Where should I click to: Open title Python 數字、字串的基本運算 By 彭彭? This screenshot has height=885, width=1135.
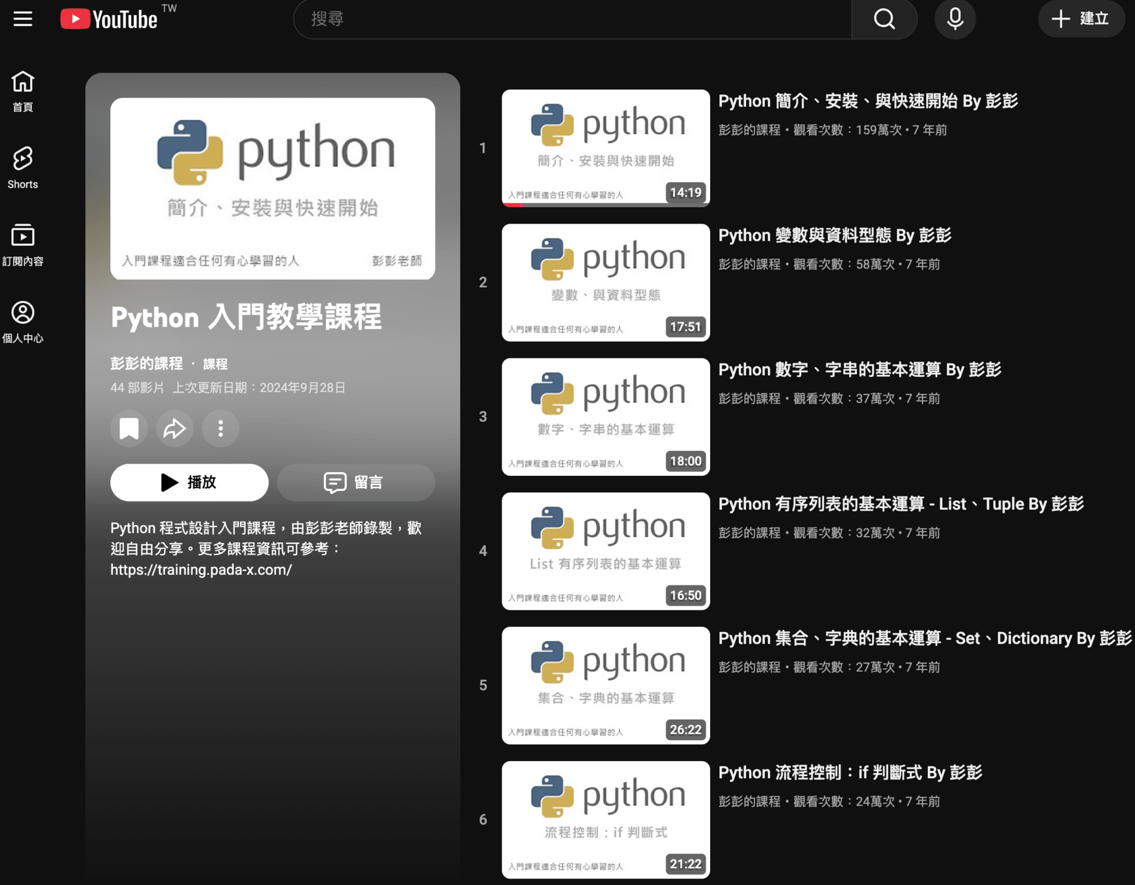click(860, 370)
